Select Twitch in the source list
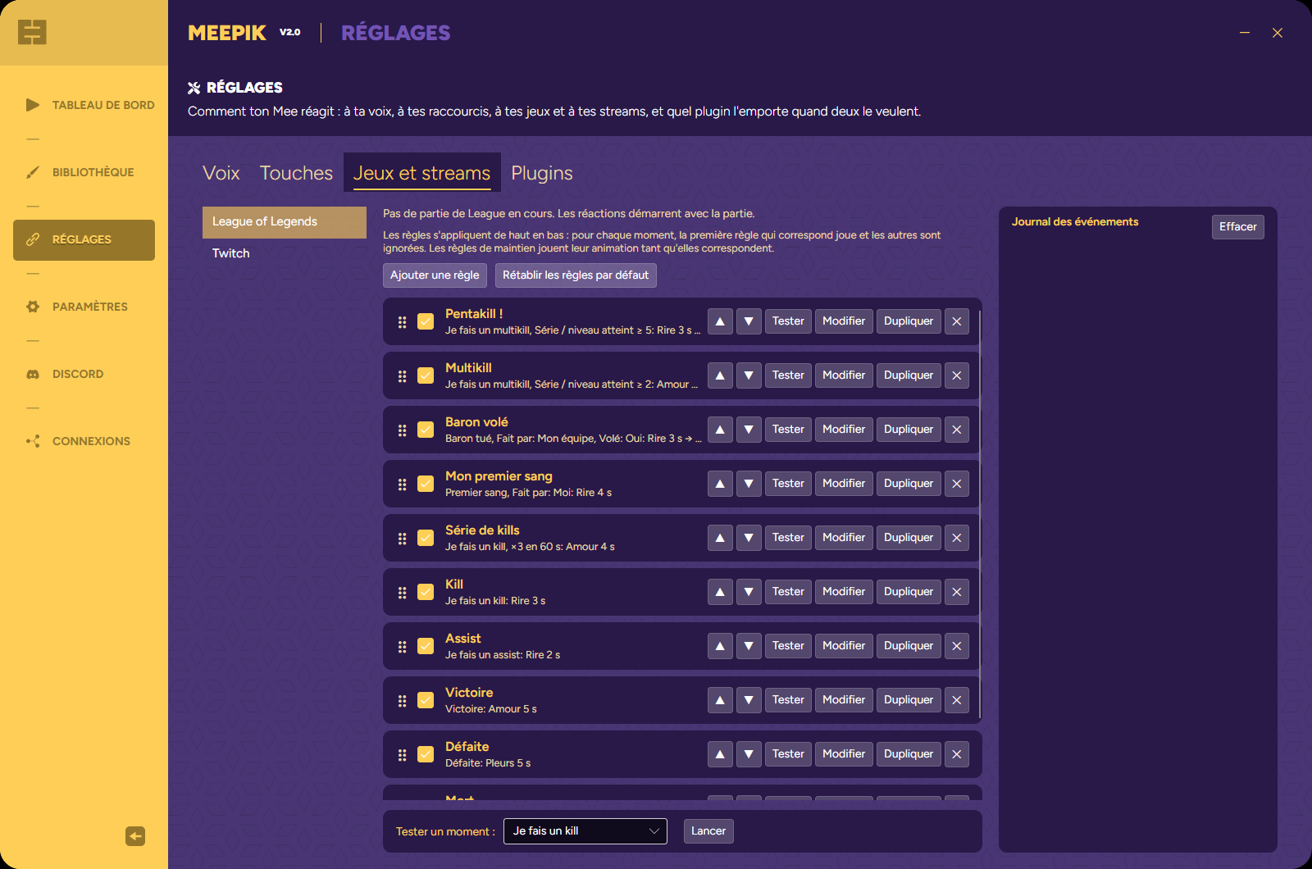 (285, 253)
